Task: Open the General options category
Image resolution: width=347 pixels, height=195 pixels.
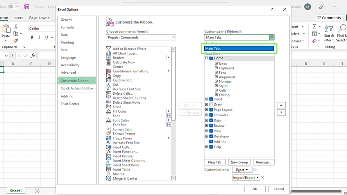Action: (x=66, y=19)
